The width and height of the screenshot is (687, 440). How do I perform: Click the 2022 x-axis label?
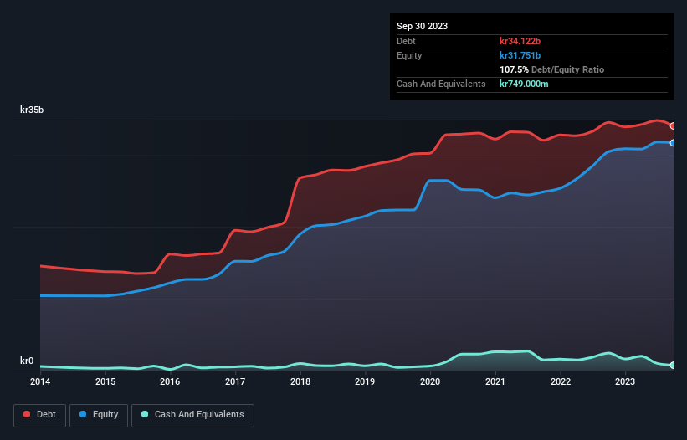(x=561, y=381)
